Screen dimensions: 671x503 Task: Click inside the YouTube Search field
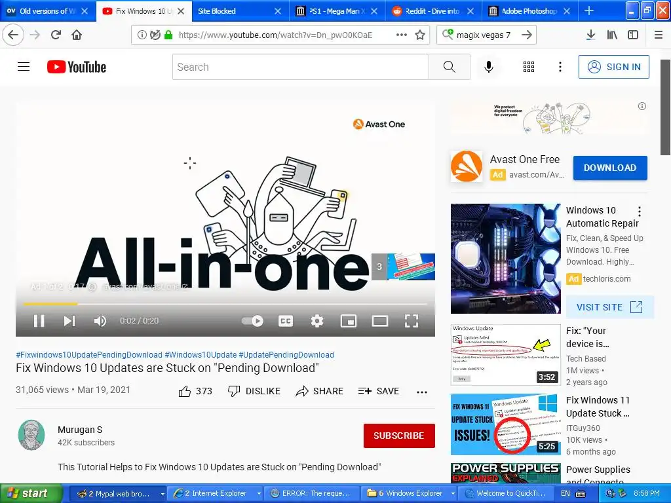(300, 67)
